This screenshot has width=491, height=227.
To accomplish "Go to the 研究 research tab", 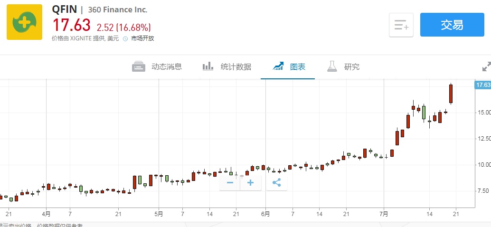I will (343, 66).
